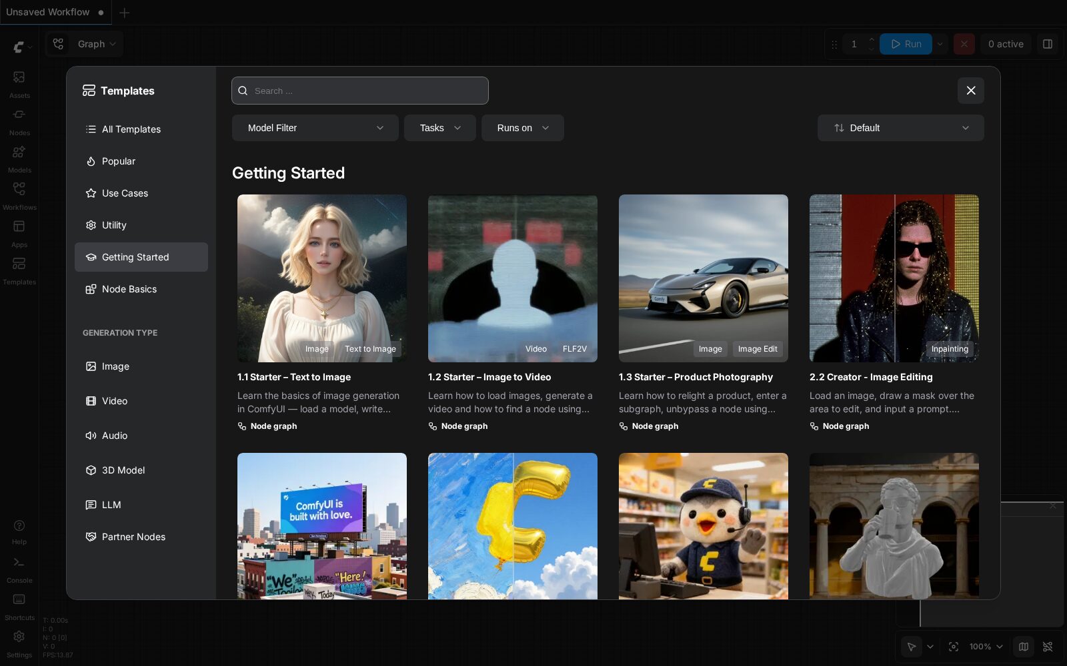
Task: Open Settings from the left sidebar
Action: click(19, 643)
